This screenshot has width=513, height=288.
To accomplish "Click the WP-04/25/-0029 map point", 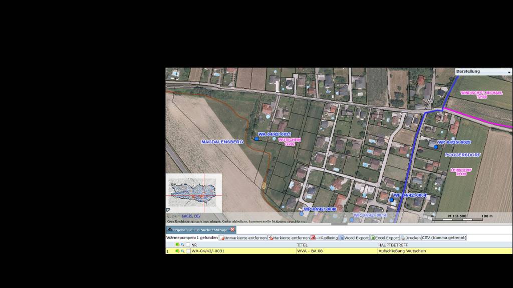I will [436, 147].
